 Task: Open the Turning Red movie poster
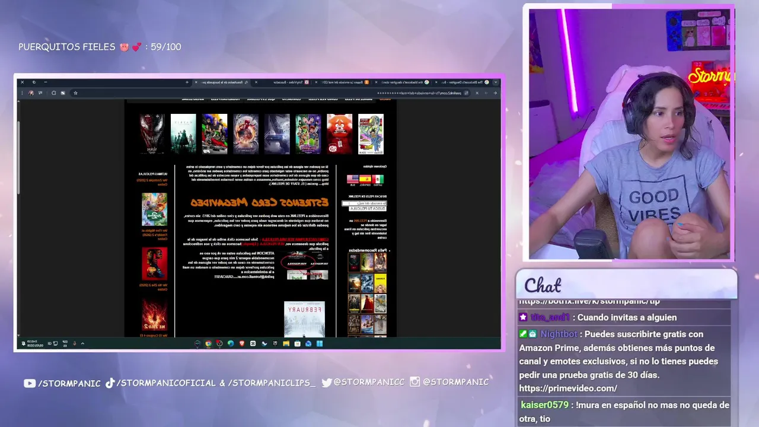coord(340,134)
